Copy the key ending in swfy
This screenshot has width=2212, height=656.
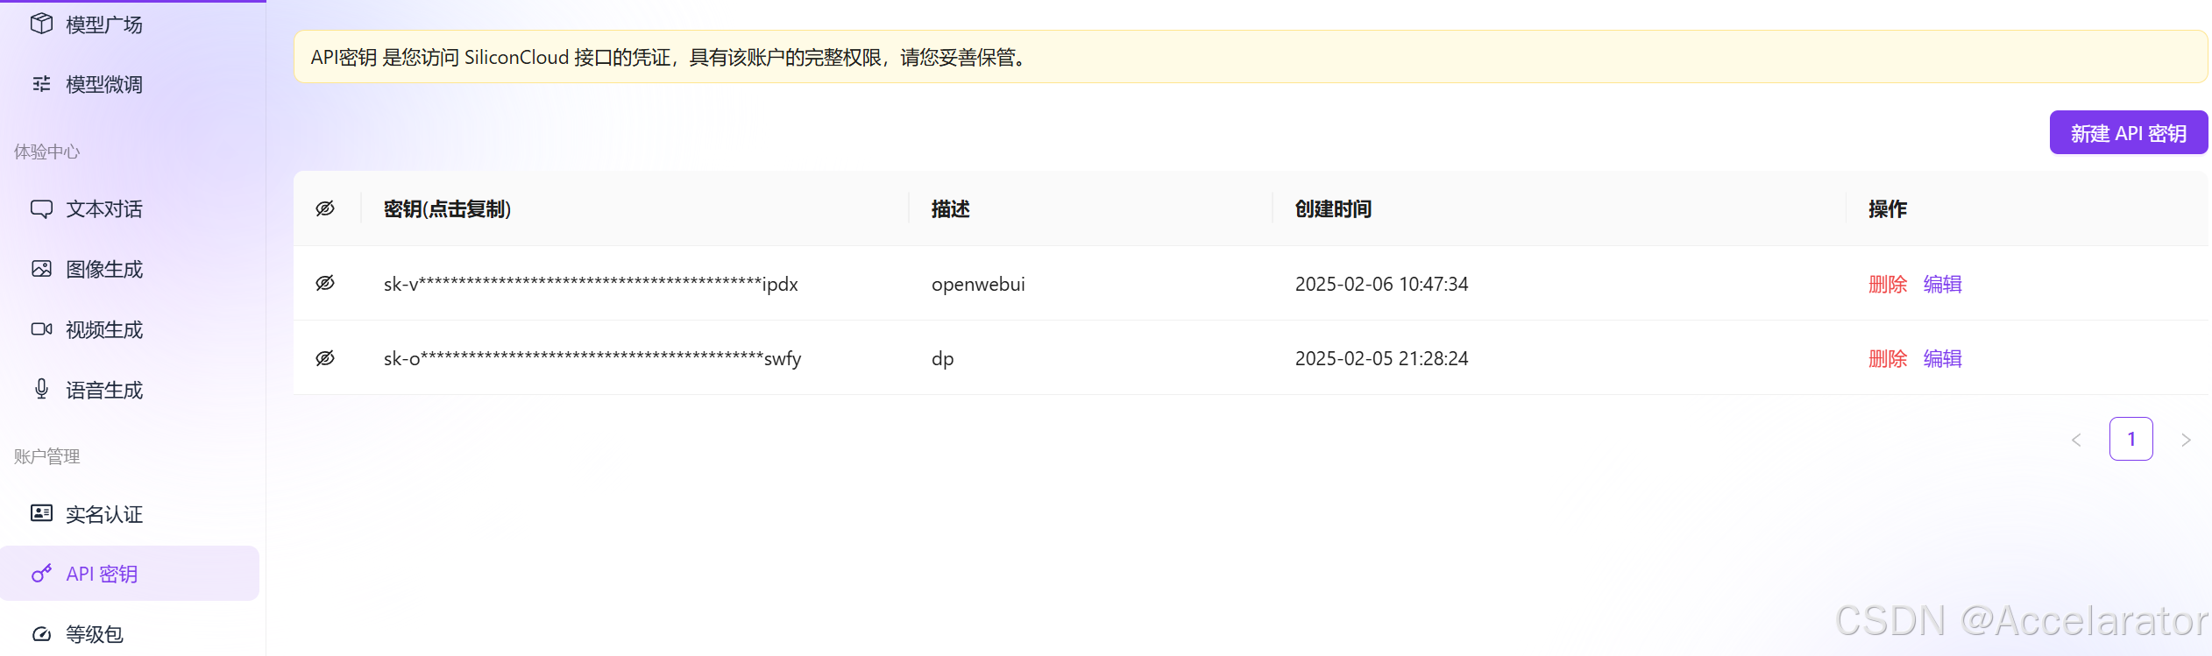[592, 359]
